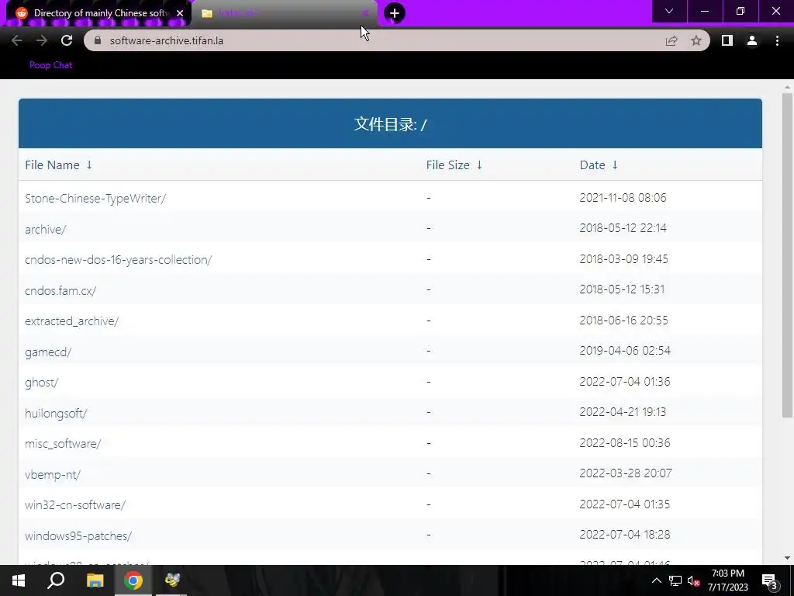Open the archive/ folder

click(x=46, y=229)
